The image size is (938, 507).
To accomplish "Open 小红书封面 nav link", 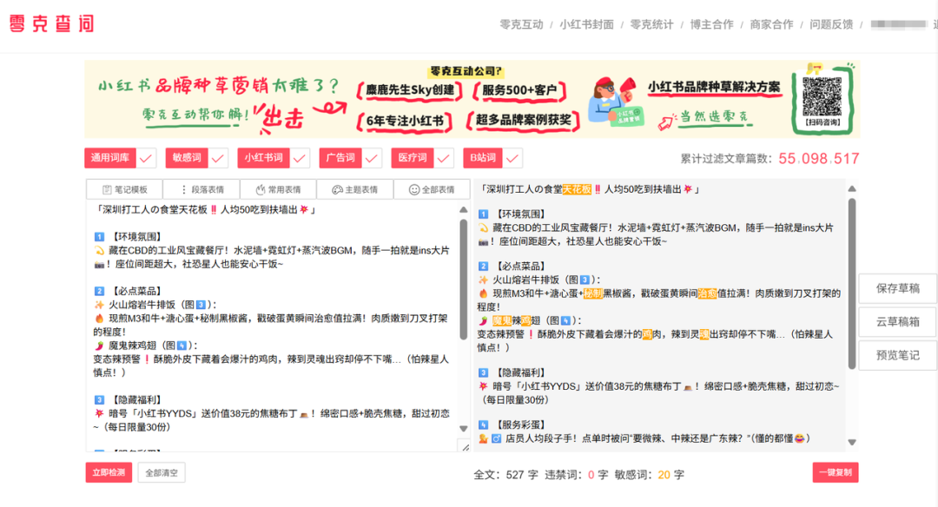I will click(586, 24).
